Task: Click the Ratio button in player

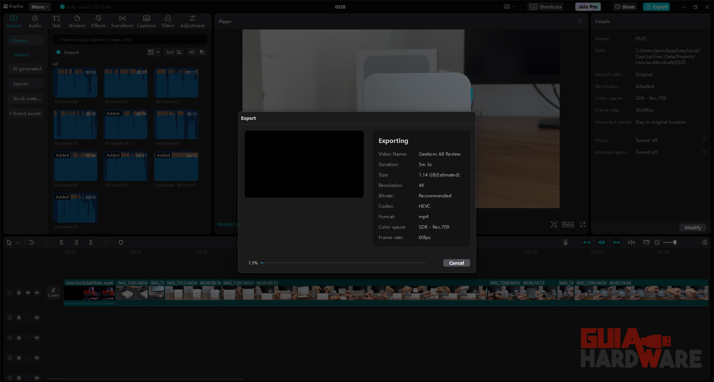Action: point(568,225)
